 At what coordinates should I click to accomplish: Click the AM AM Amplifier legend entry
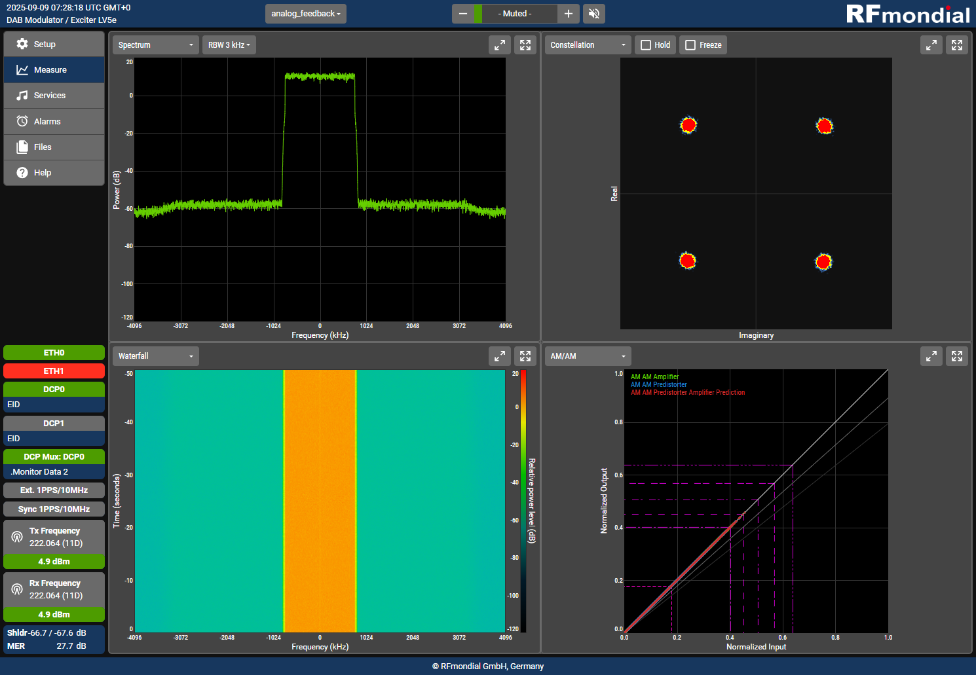(x=654, y=377)
